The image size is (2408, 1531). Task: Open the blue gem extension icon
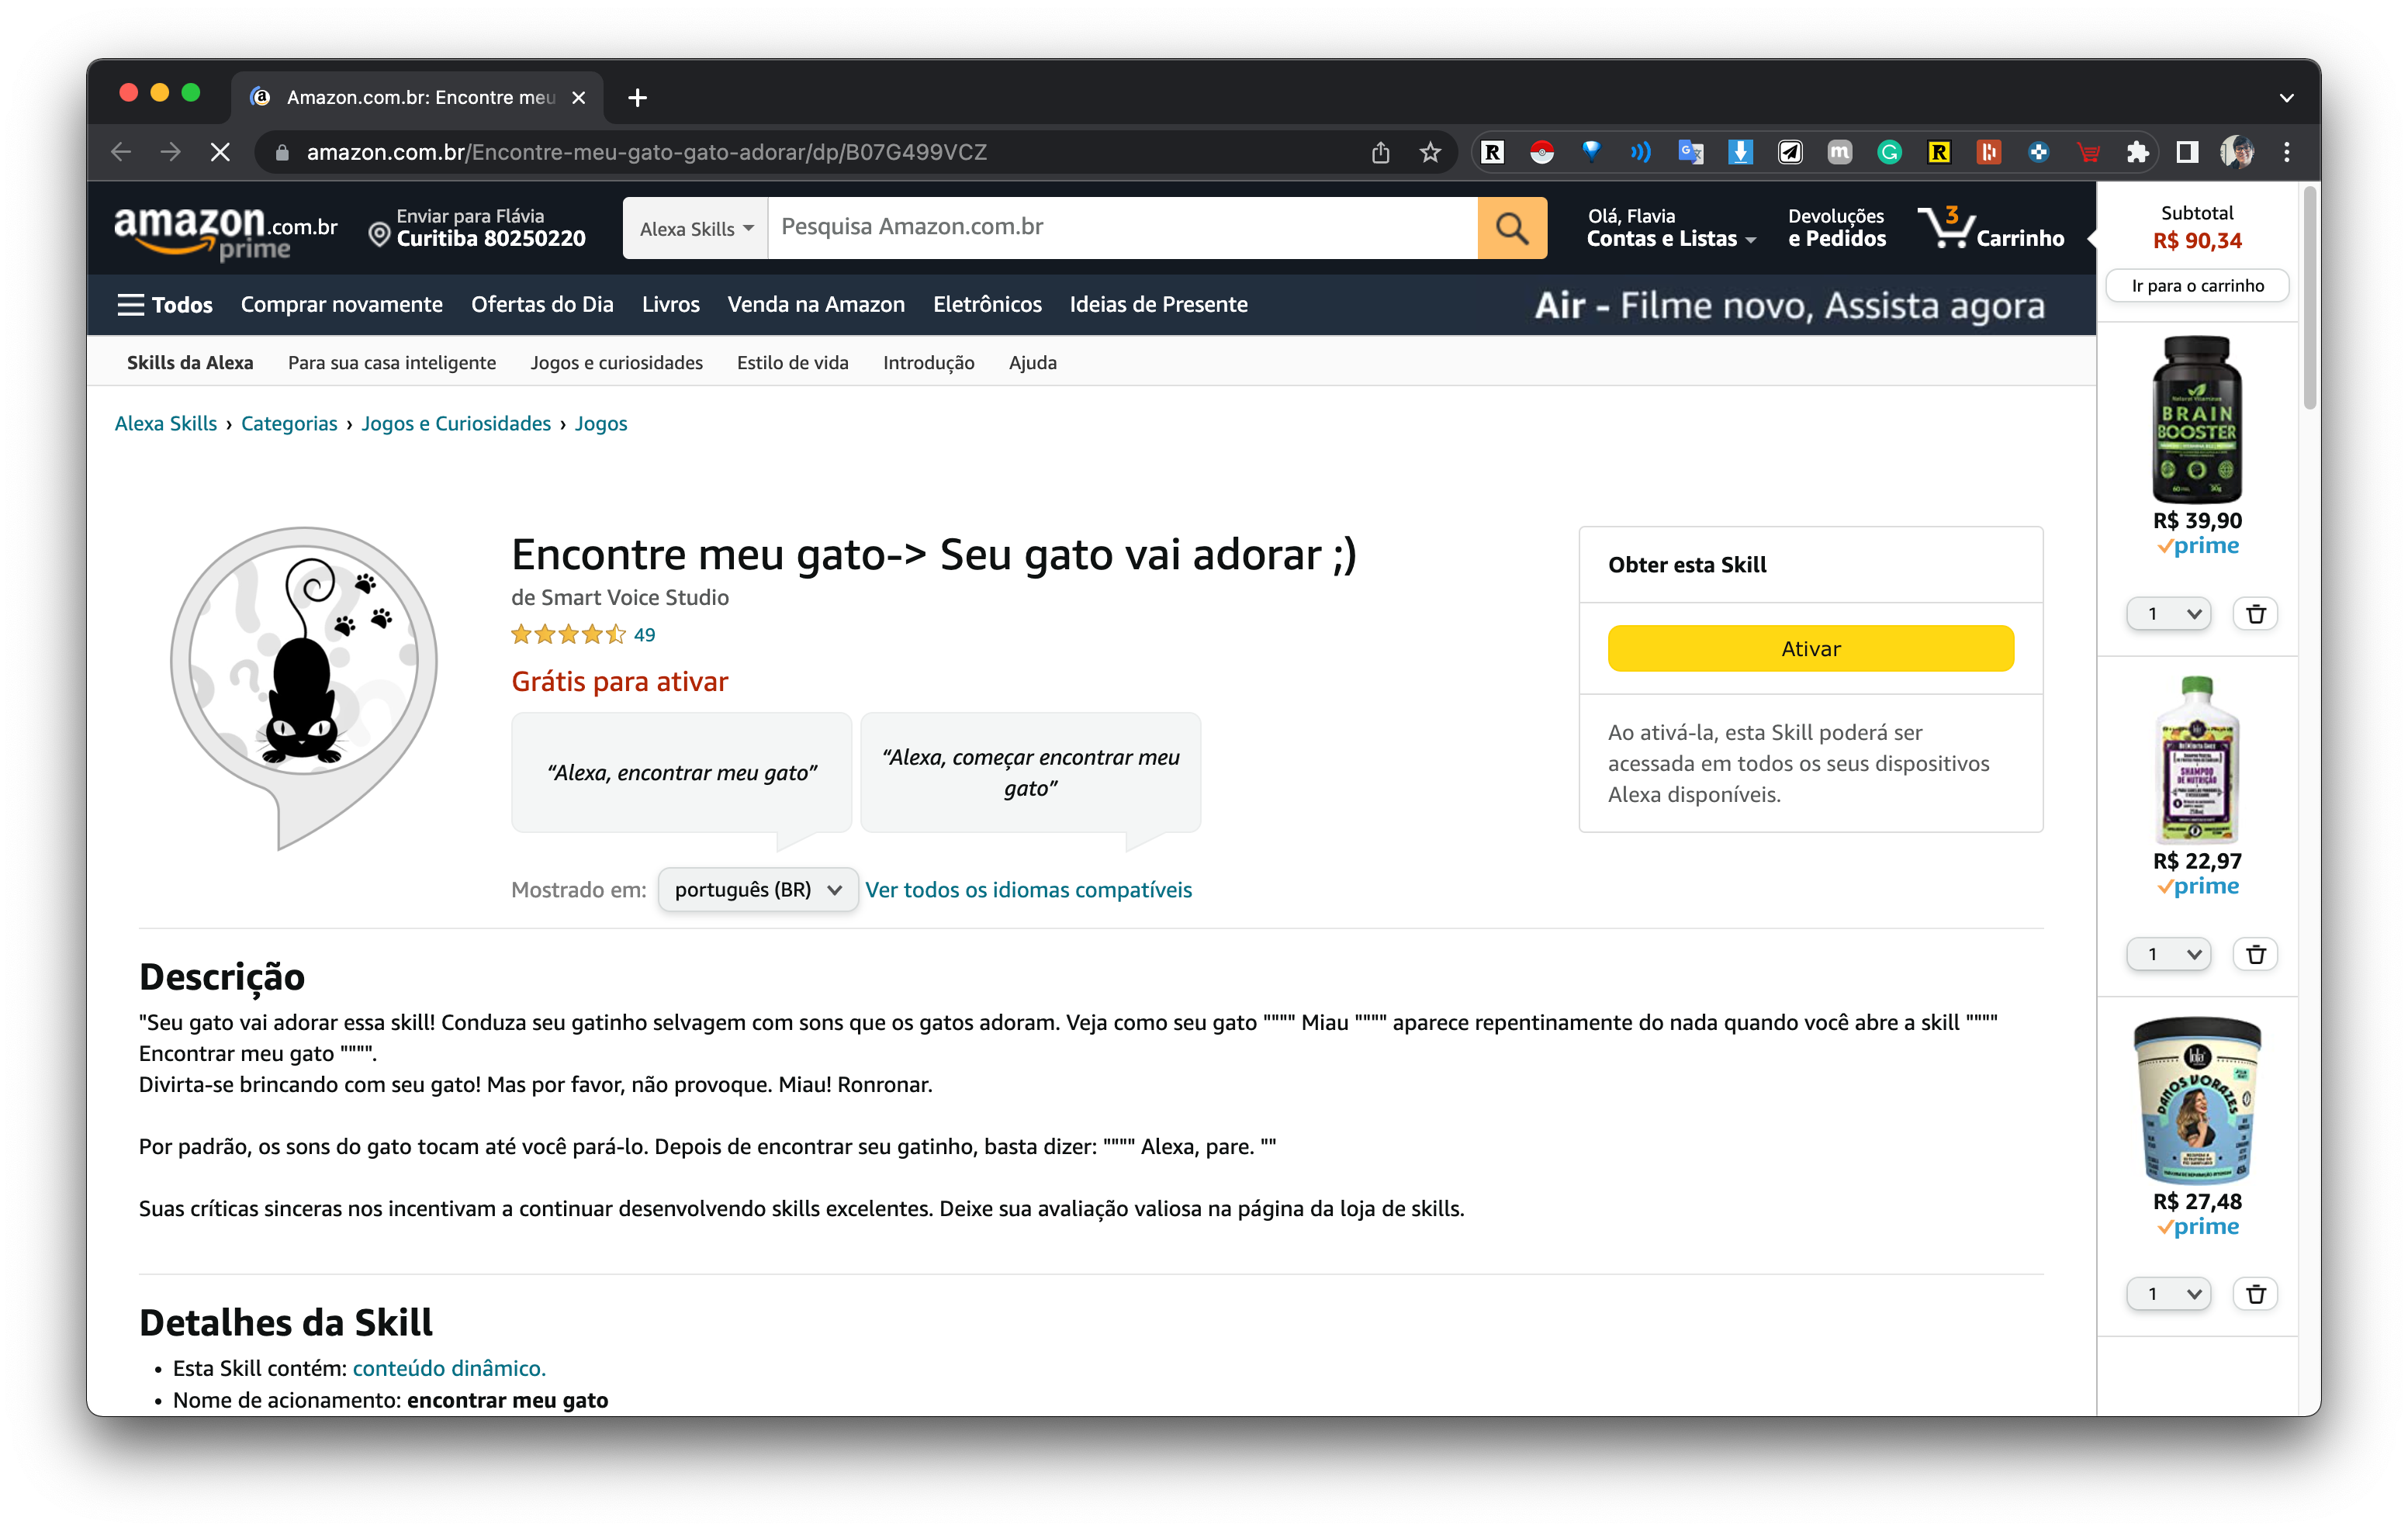(x=1591, y=152)
